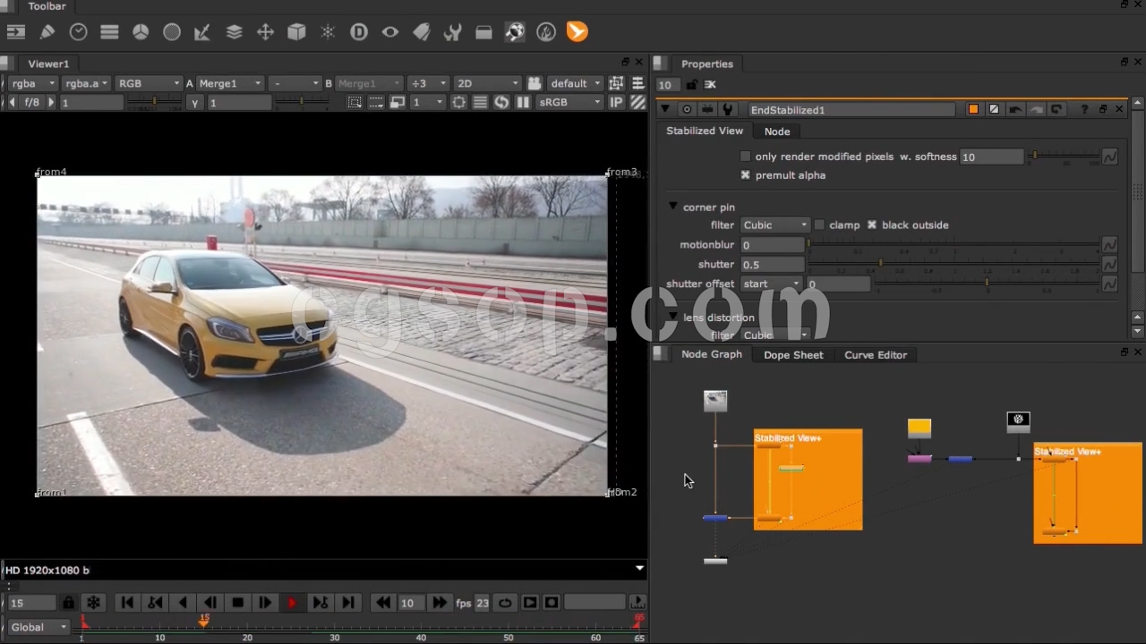Viewport: 1146px width, 644px height.
Task: Open the Draw nodes toolbar menu
Action: click(47, 32)
